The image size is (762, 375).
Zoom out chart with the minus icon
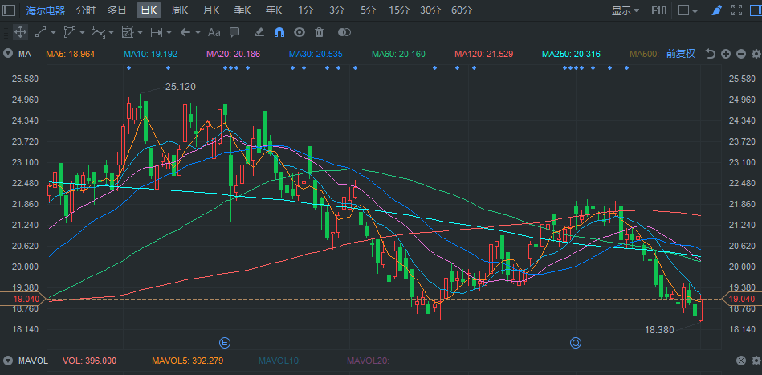click(x=740, y=54)
